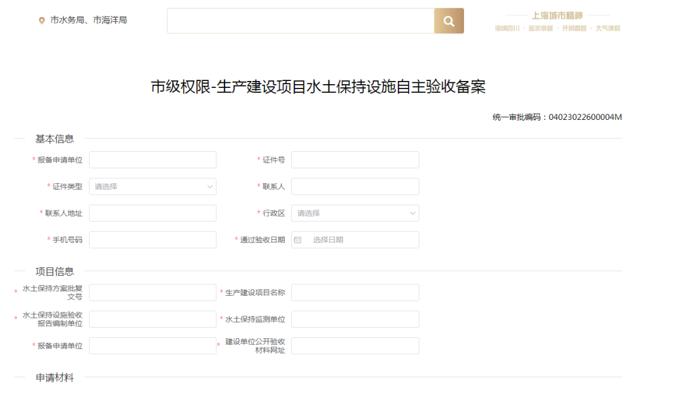This screenshot has width=679, height=398.
Task: Click the 水土保持监测单位 label
Action: (x=255, y=320)
